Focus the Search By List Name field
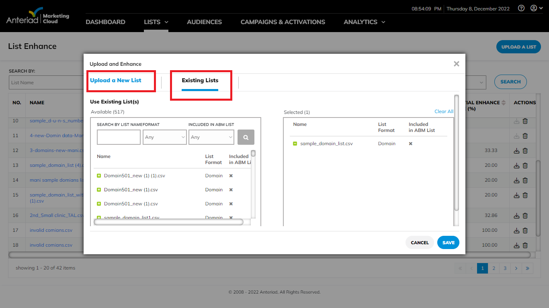This screenshot has width=549, height=308. pyautogui.click(x=119, y=137)
